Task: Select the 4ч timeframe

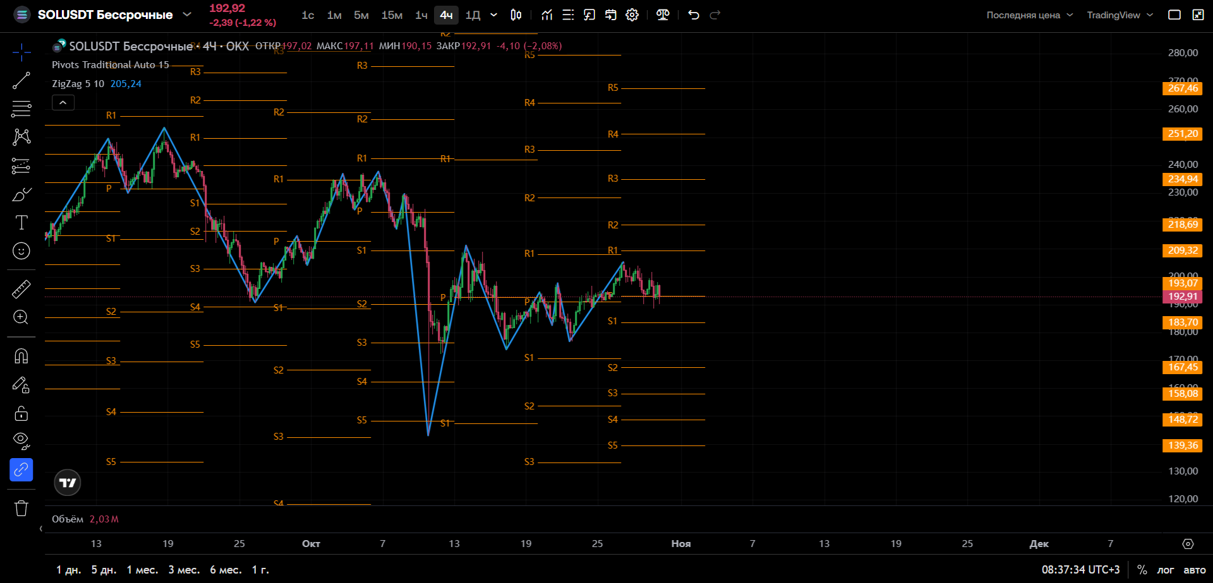Action: pyautogui.click(x=446, y=15)
